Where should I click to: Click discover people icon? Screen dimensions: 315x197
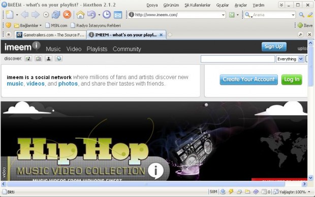point(48,58)
